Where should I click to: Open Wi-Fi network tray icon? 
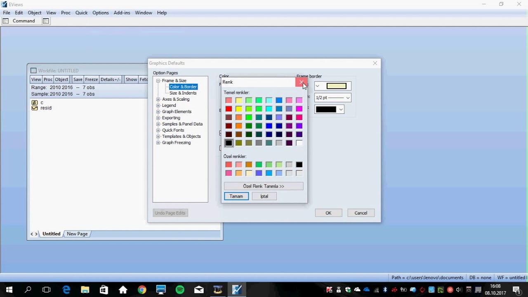coord(376,290)
